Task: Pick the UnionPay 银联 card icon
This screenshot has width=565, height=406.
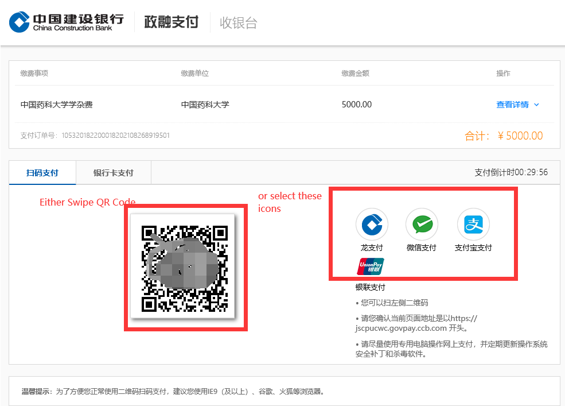Action: pos(371,267)
